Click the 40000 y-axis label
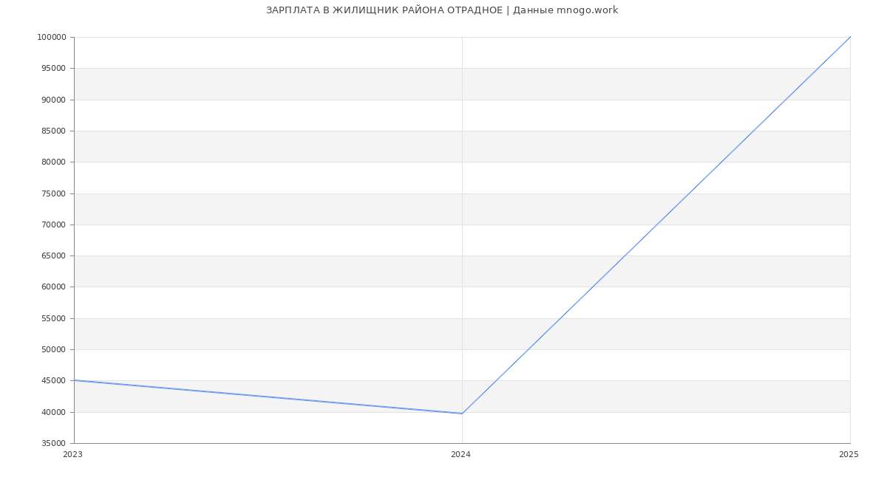The image size is (887, 480). [x=53, y=412]
